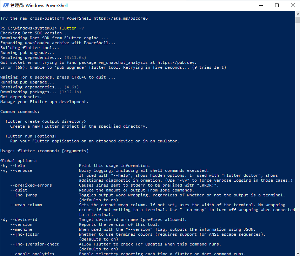The image size is (300, 256).
Task: Click "Waiting for 0 seconds" line
Action: pos(58,77)
